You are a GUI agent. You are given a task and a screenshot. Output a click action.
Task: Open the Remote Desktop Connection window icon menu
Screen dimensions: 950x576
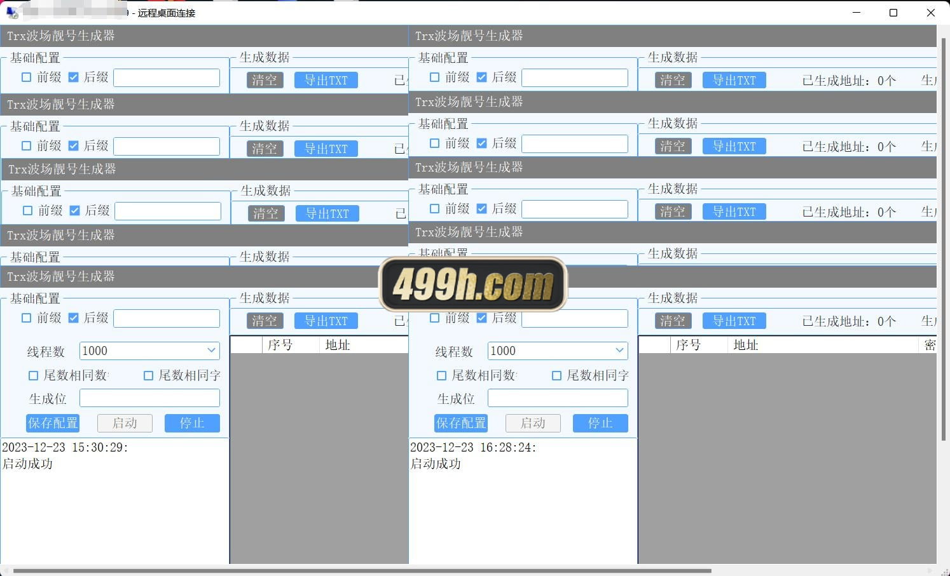11,13
